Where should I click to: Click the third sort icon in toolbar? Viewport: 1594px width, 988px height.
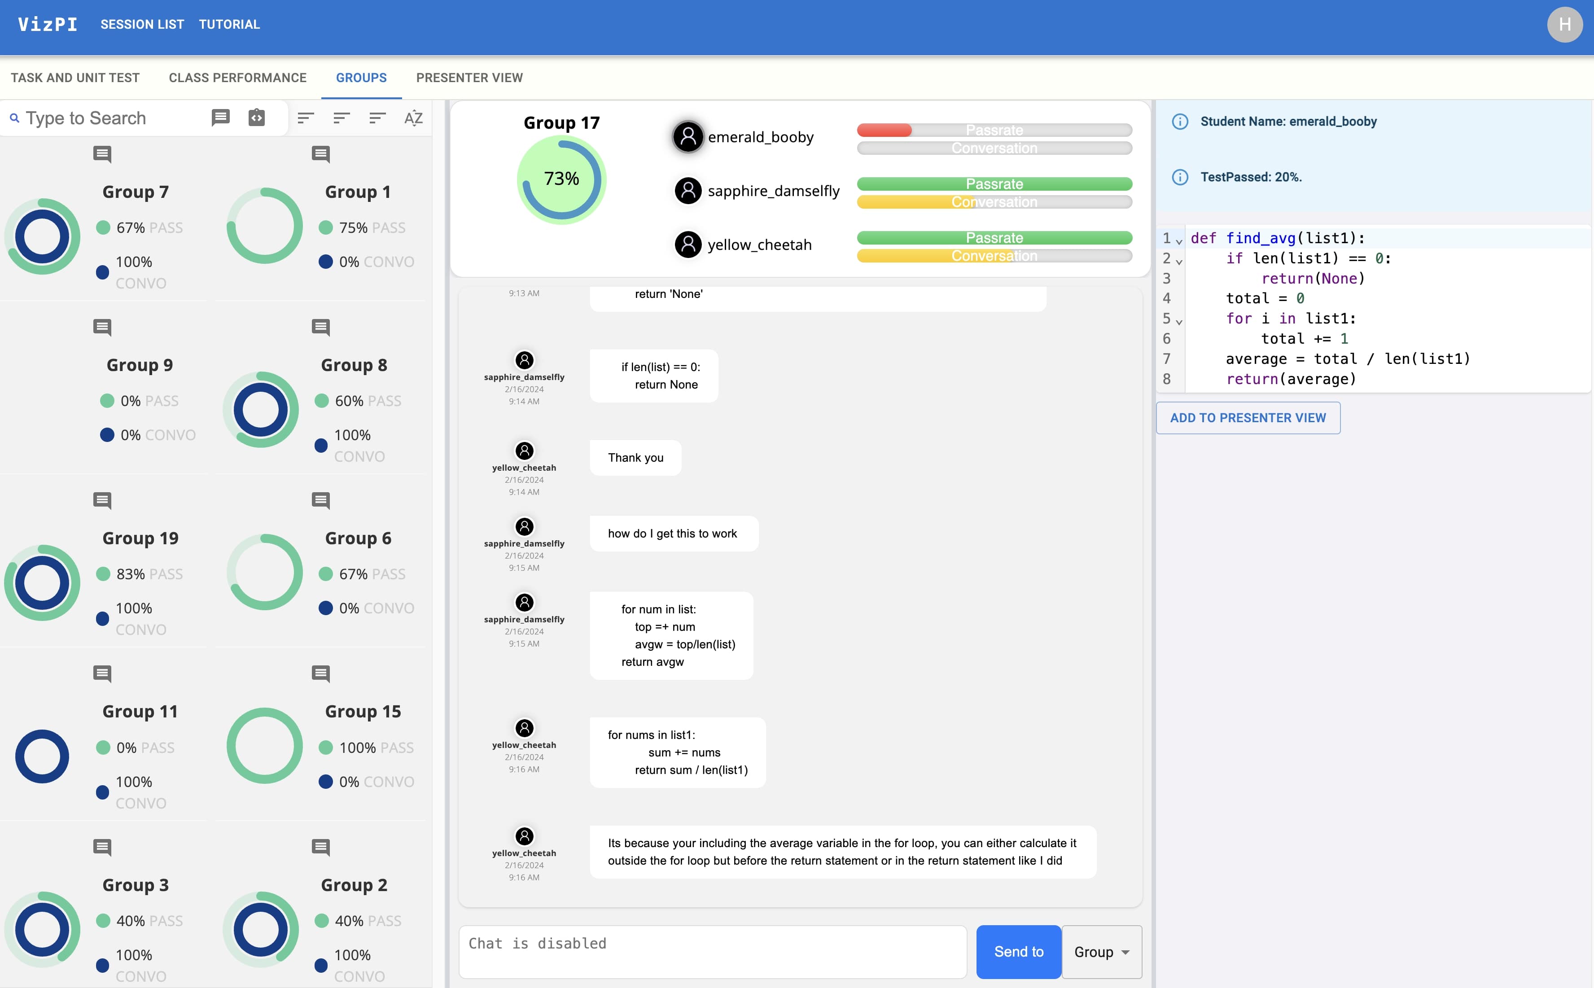[378, 118]
